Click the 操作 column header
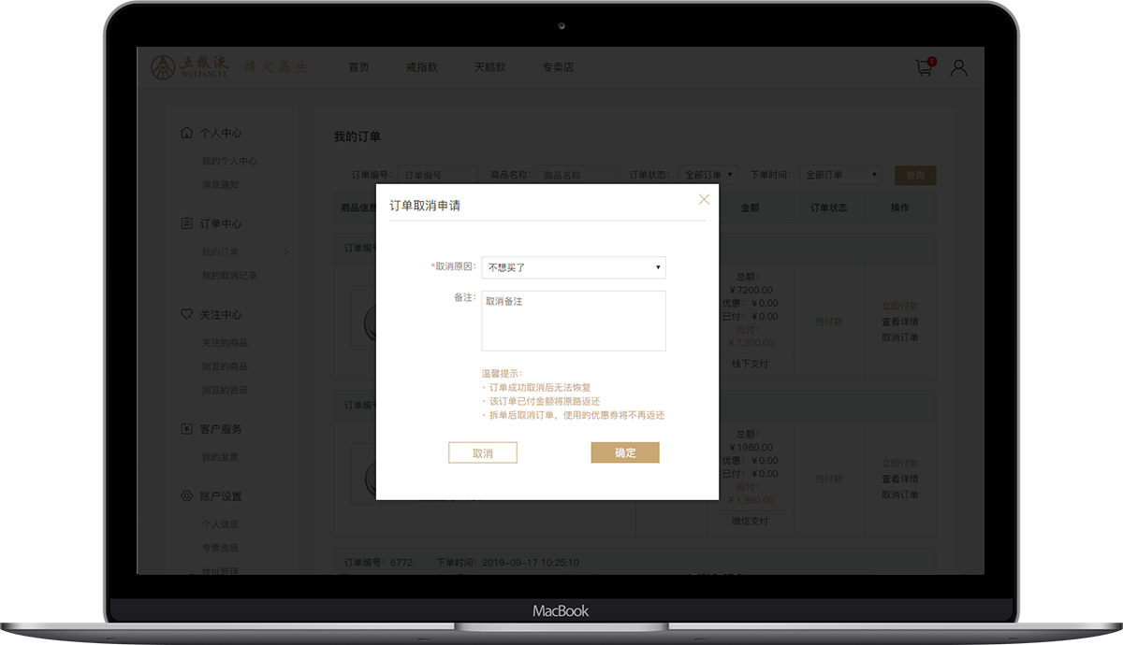1123x645 pixels. point(900,208)
